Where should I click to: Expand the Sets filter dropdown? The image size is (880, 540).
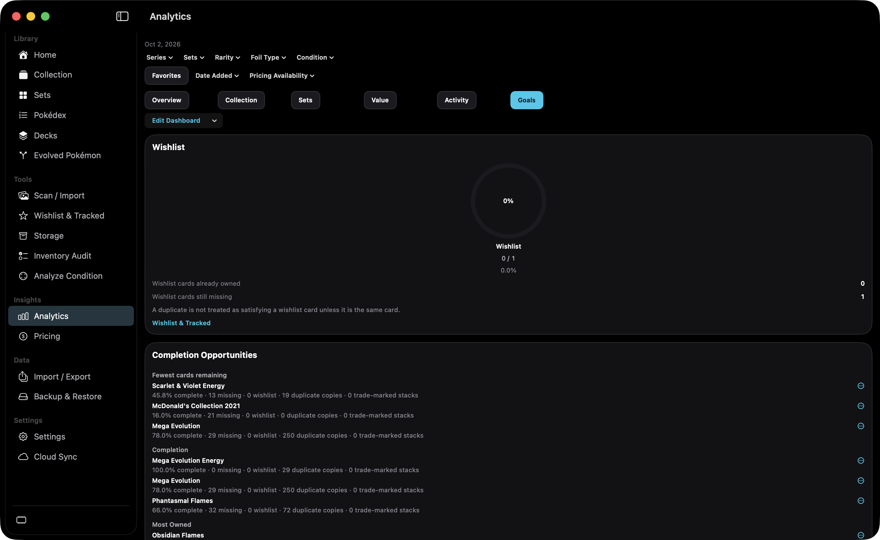tap(194, 57)
